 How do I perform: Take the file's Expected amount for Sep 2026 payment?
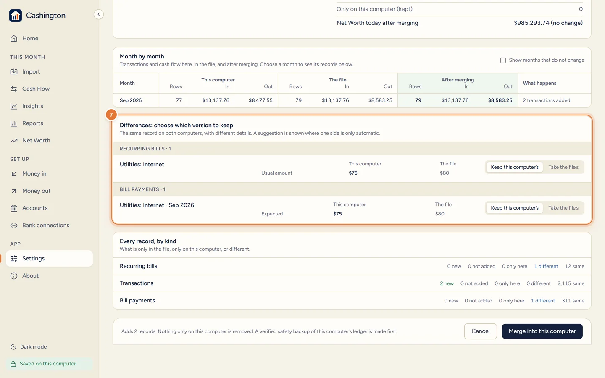(x=563, y=208)
